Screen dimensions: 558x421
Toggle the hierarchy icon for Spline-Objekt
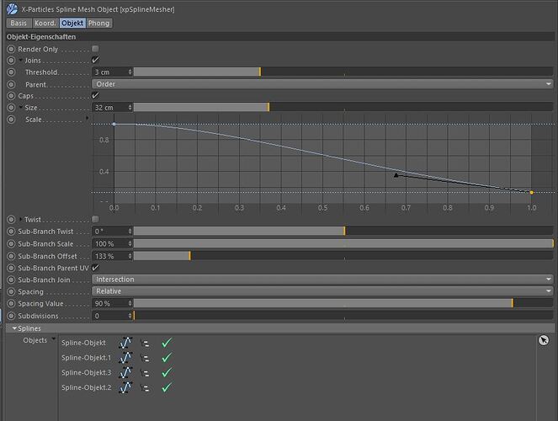(x=145, y=344)
